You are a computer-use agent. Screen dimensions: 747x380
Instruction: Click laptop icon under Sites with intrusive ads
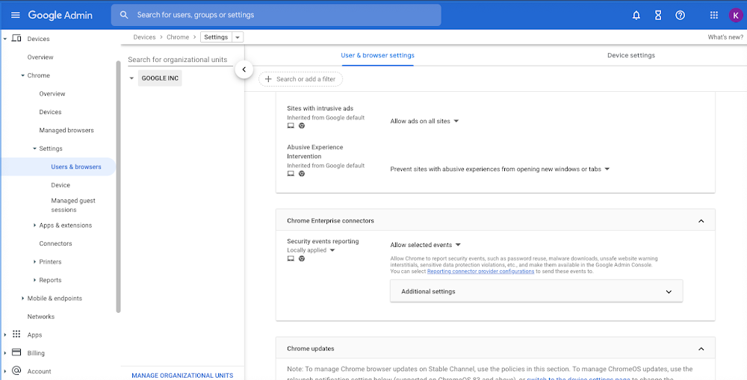pos(291,125)
